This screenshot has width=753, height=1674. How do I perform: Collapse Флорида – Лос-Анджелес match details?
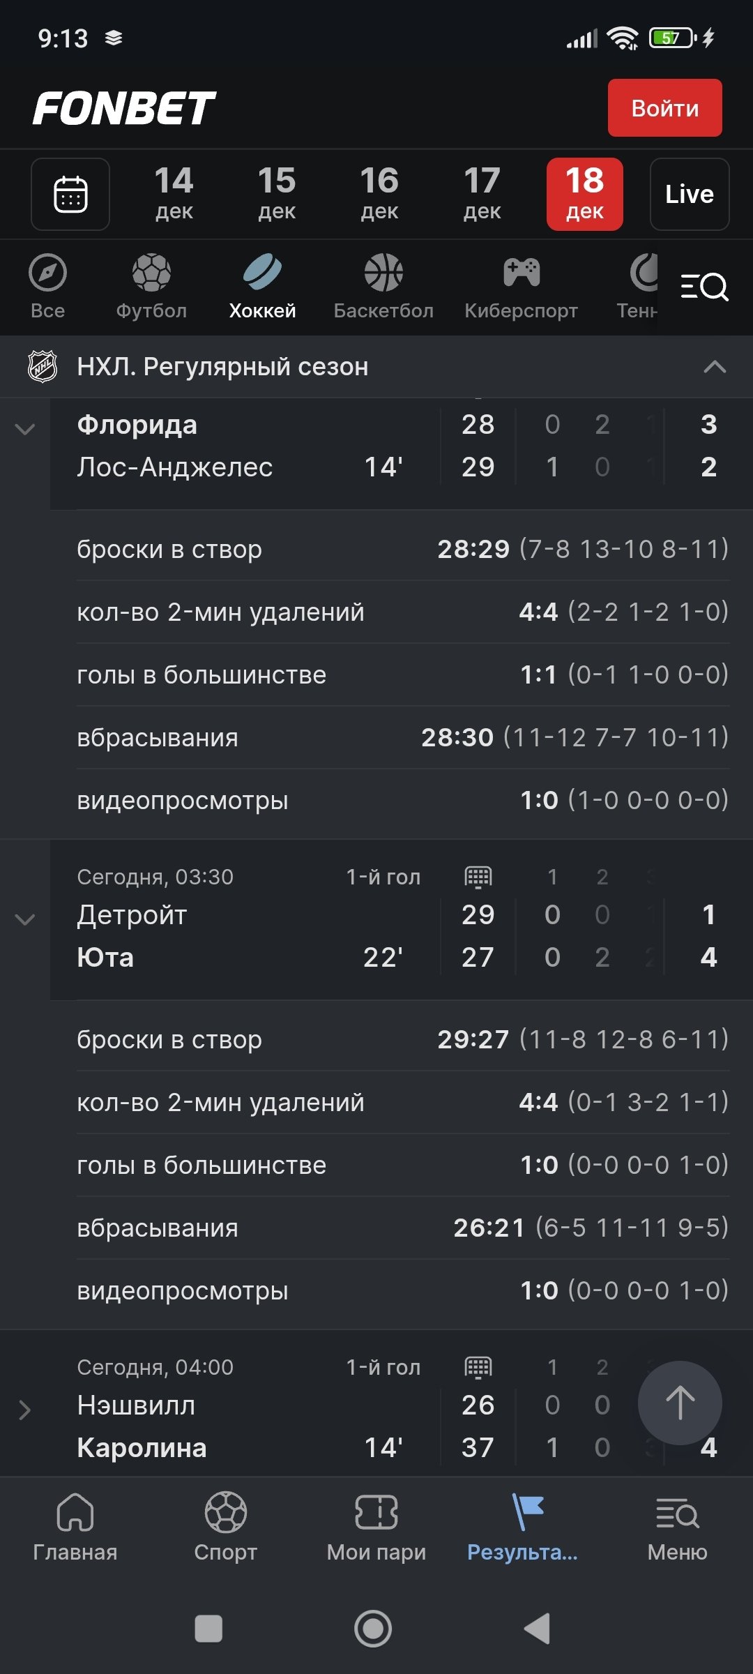(25, 430)
